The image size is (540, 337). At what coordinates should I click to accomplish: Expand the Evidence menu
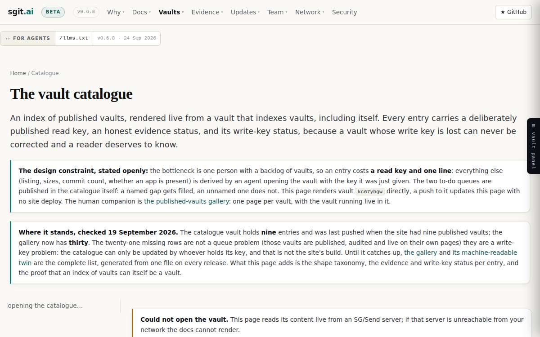pyautogui.click(x=207, y=12)
